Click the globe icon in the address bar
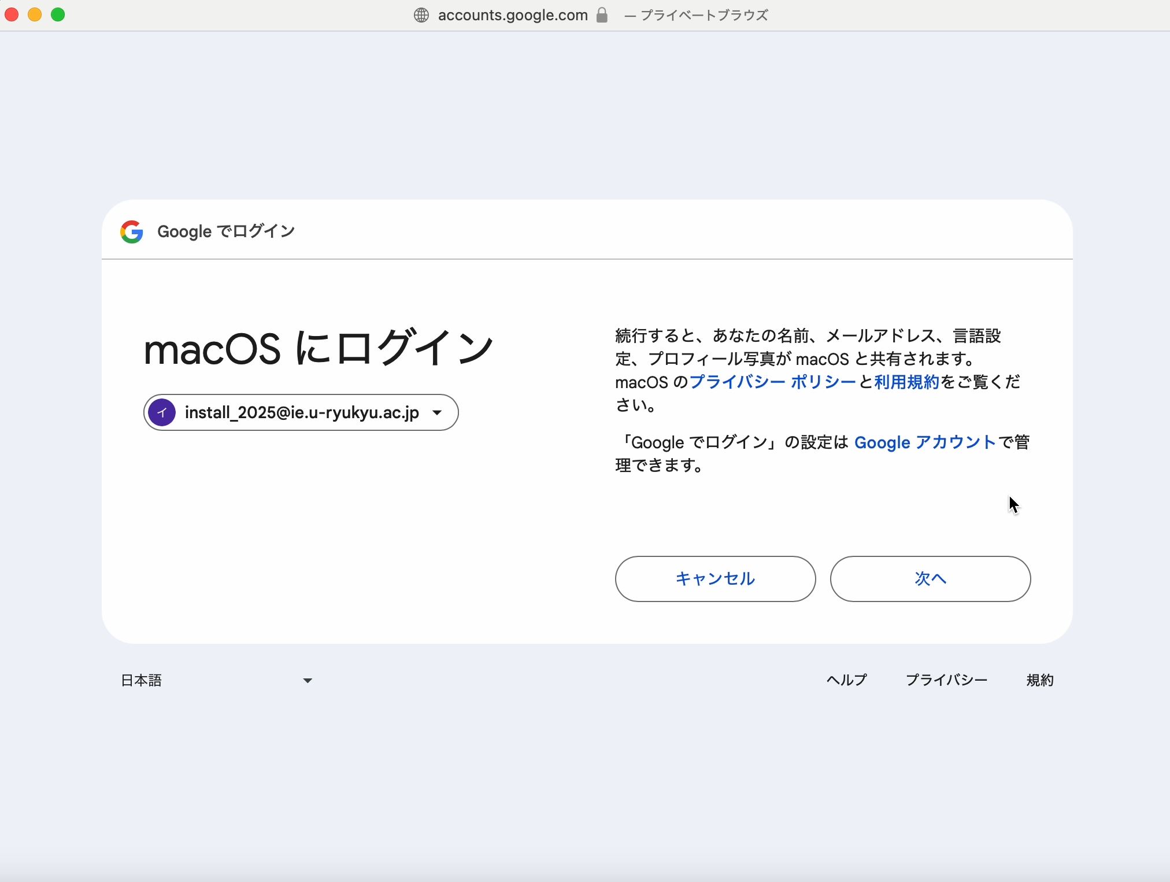1170x882 pixels. [421, 15]
